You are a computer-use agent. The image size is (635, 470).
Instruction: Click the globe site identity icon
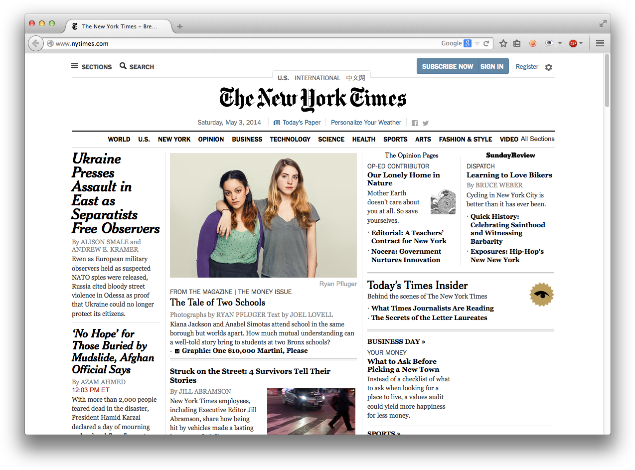coord(50,43)
